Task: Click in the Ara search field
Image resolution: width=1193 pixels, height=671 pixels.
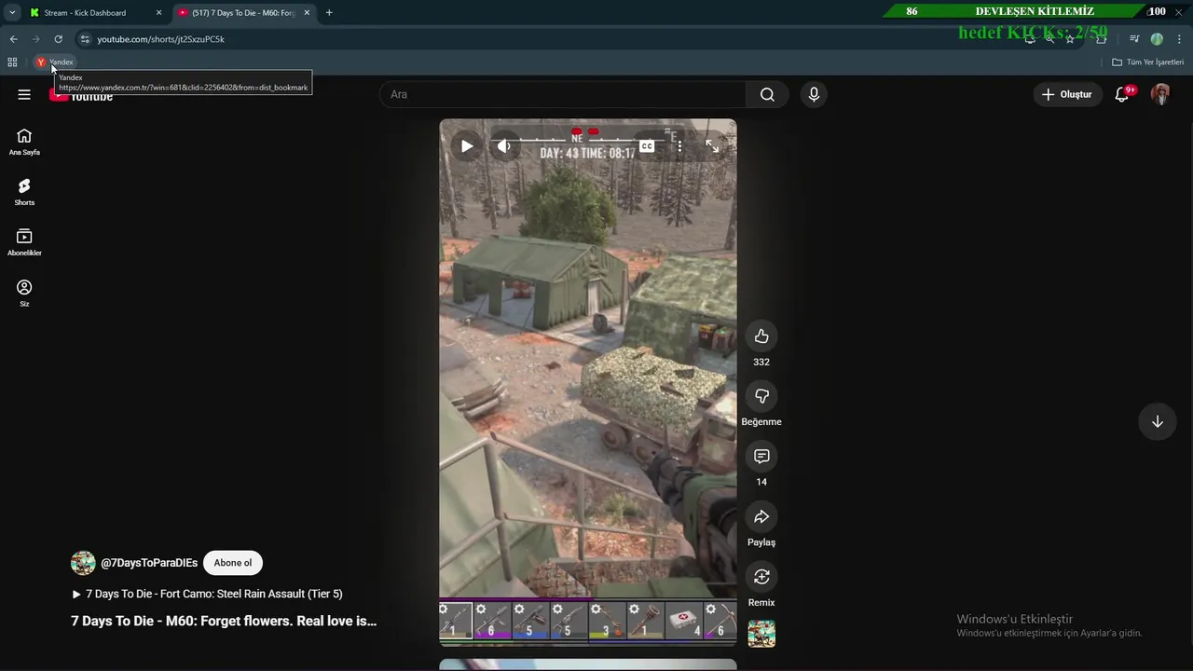Action: click(563, 94)
